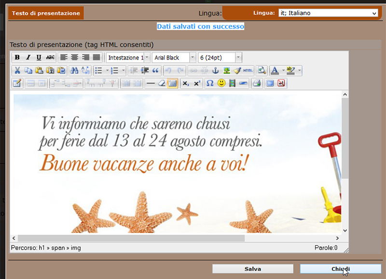Click the Insert link chain icon

click(193, 71)
